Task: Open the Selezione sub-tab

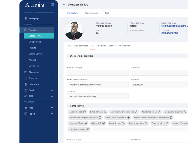Action: click(x=101, y=46)
